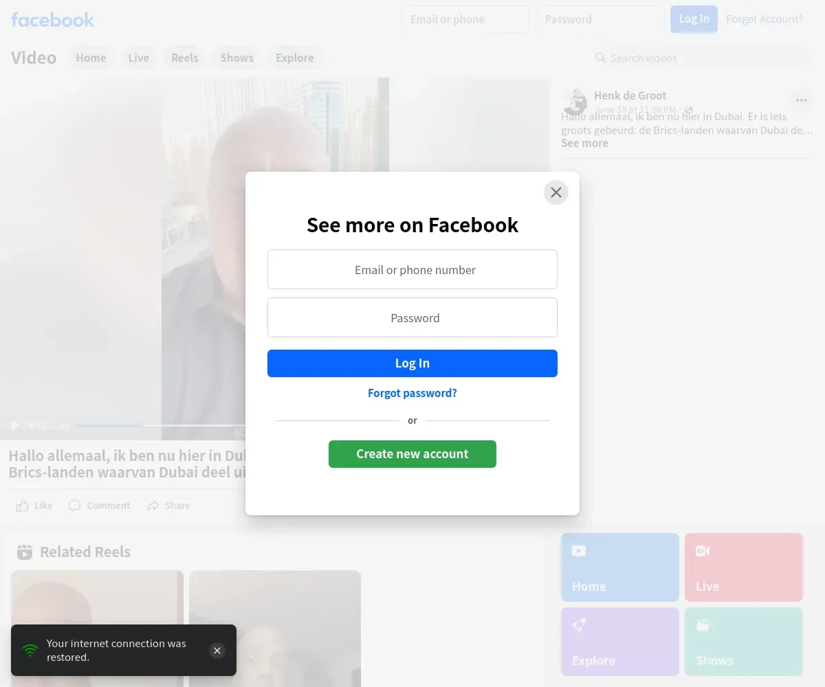Image resolution: width=825 pixels, height=687 pixels.
Task: Switch to the Home video tab
Action: pos(91,58)
